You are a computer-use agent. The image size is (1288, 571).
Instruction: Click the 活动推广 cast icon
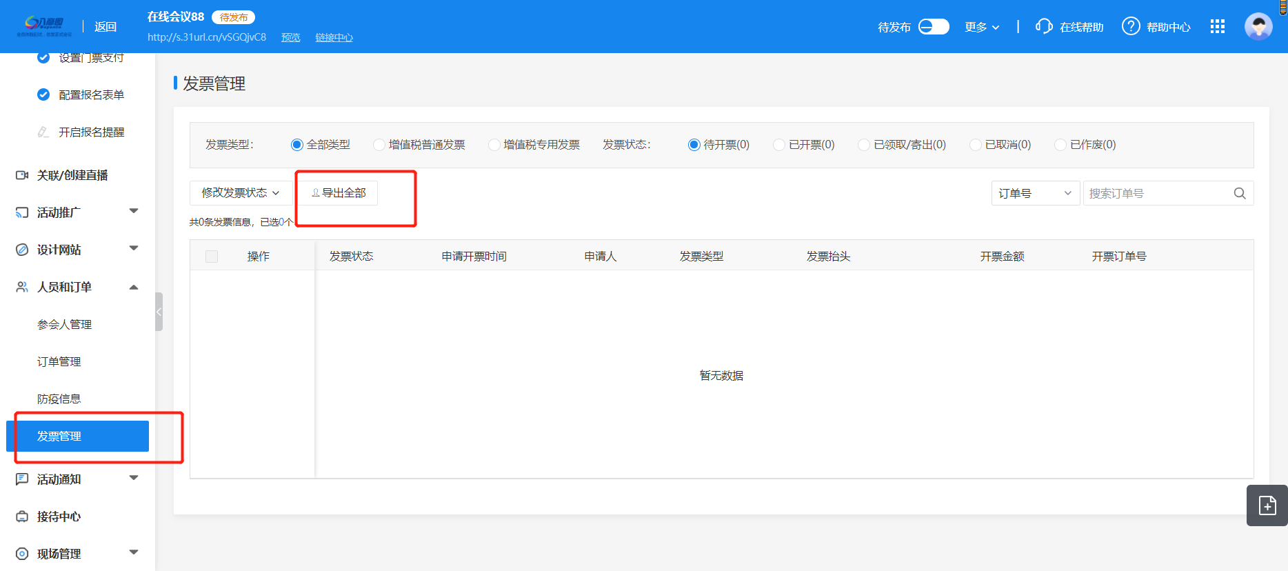22,212
